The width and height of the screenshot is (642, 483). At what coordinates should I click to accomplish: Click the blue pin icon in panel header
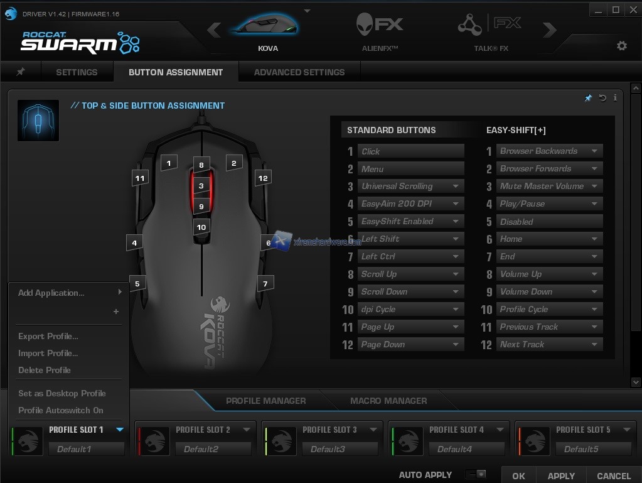[588, 98]
